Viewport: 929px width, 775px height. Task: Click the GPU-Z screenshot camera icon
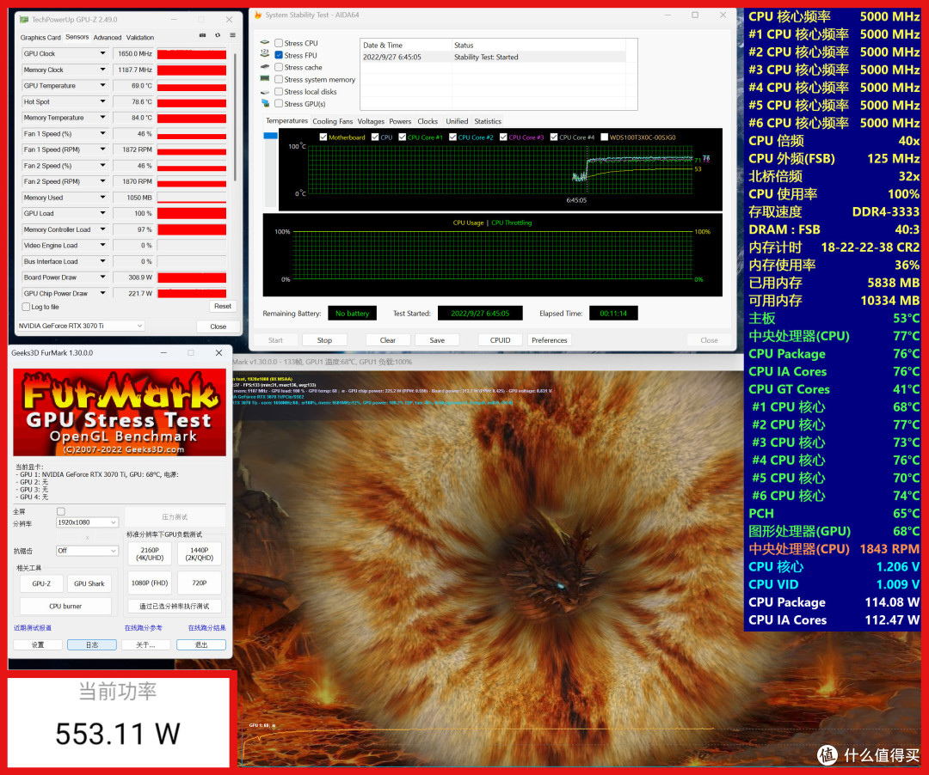(202, 36)
